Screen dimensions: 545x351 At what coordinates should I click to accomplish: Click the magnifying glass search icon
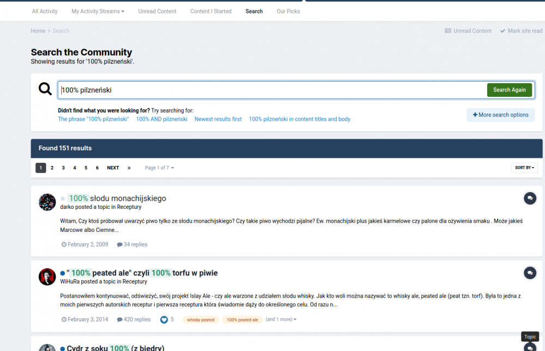[x=45, y=89]
